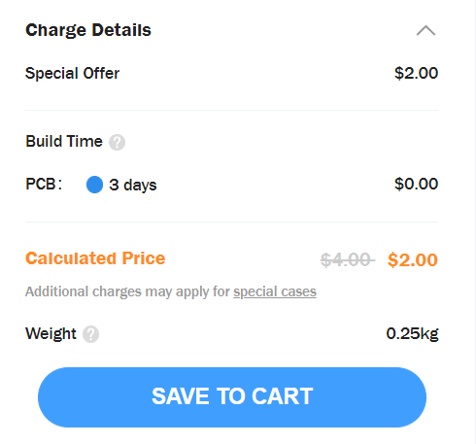This screenshot has height=444, width=476.
Task: Click the Special Offer $2.00 amount
Action: [x=416, y=73]
